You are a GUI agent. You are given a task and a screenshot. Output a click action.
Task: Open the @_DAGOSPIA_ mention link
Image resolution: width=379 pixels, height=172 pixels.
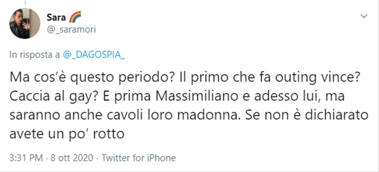coord(94,55)
